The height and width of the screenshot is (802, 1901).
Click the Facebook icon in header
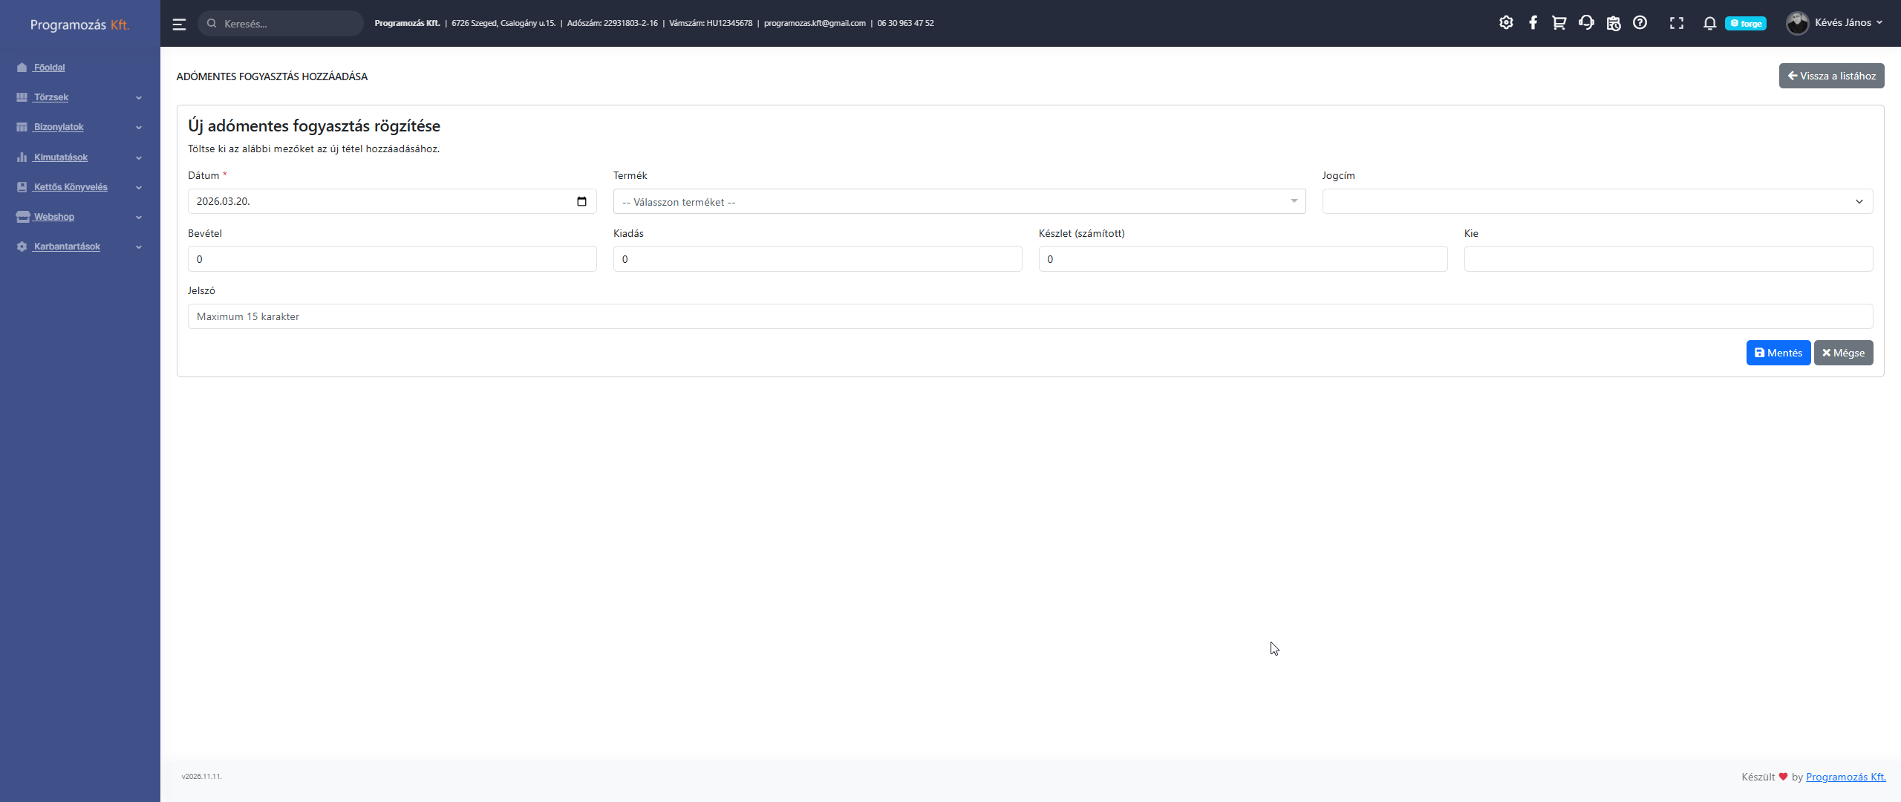tap(1533, 23)
